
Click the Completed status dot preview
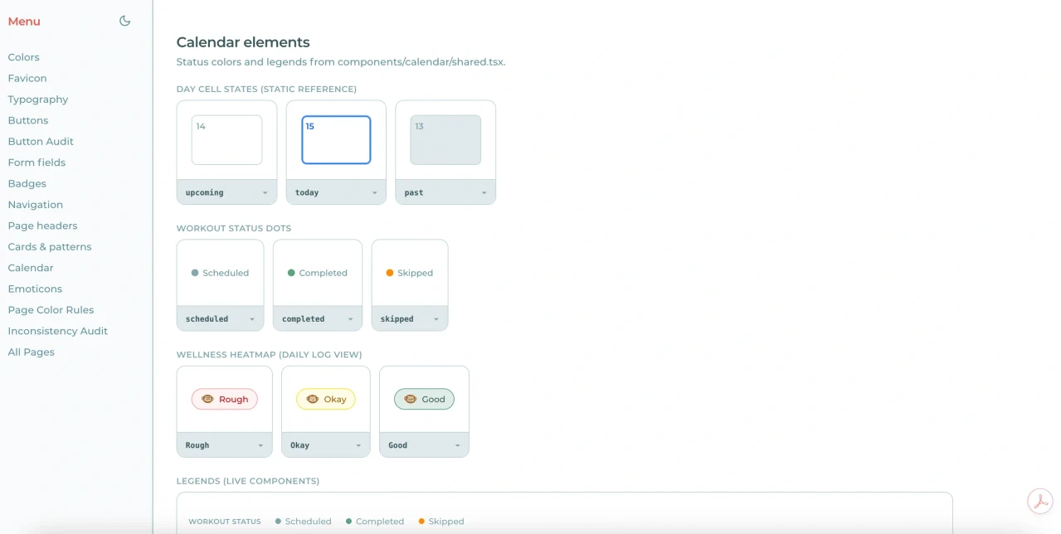318,273
